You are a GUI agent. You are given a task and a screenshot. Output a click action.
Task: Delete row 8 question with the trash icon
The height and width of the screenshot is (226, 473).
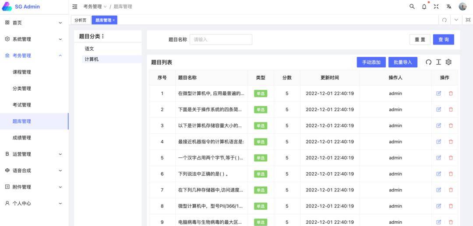(x=451, y=206)
